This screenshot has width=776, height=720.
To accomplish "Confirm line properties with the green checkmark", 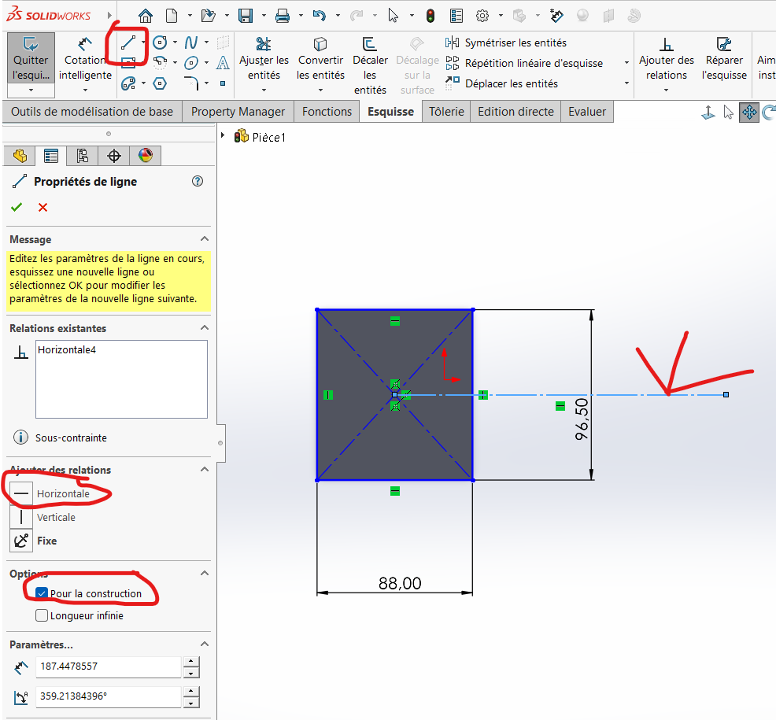I will click(x=17, y=207).
